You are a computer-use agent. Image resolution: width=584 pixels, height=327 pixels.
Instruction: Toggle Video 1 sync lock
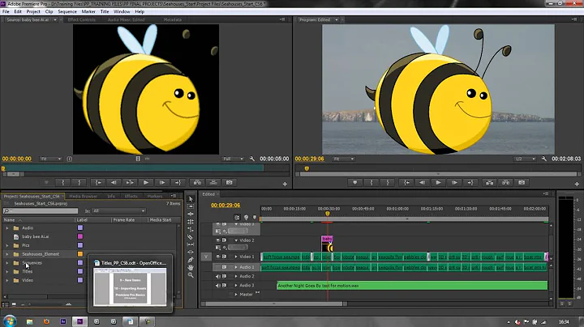tap(224, 257)
